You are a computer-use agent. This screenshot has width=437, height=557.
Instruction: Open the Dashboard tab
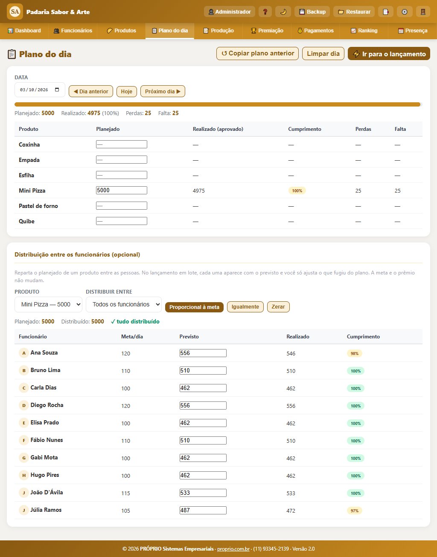(x=24, y=31)
